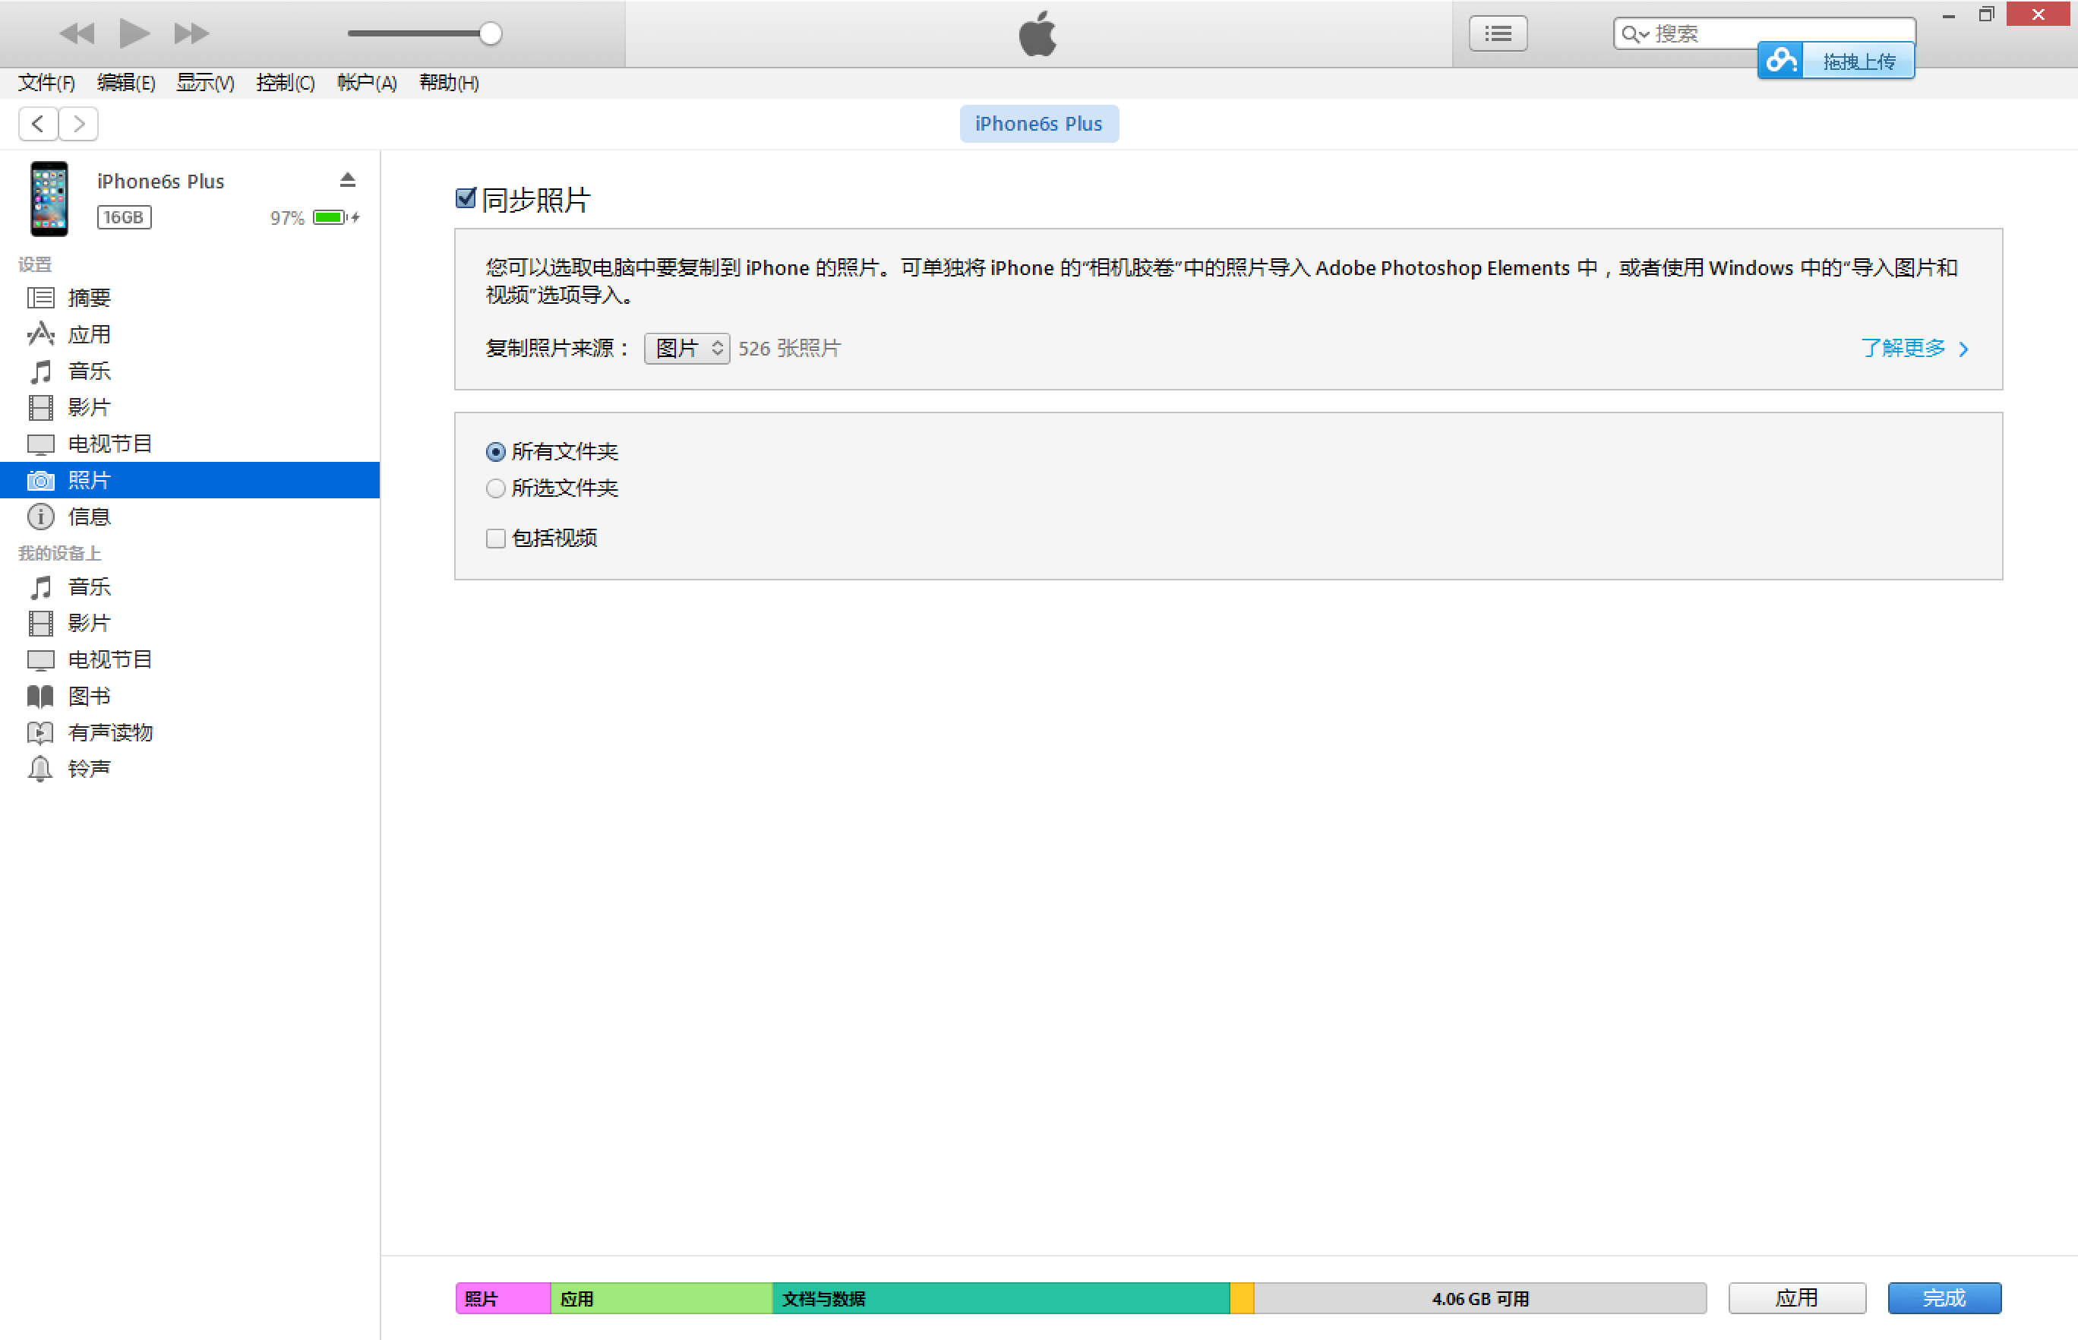Screen dimensions: 2078x1340
Task: Click the iPhone device thumbnail
Action: click(x=49, y=199)
